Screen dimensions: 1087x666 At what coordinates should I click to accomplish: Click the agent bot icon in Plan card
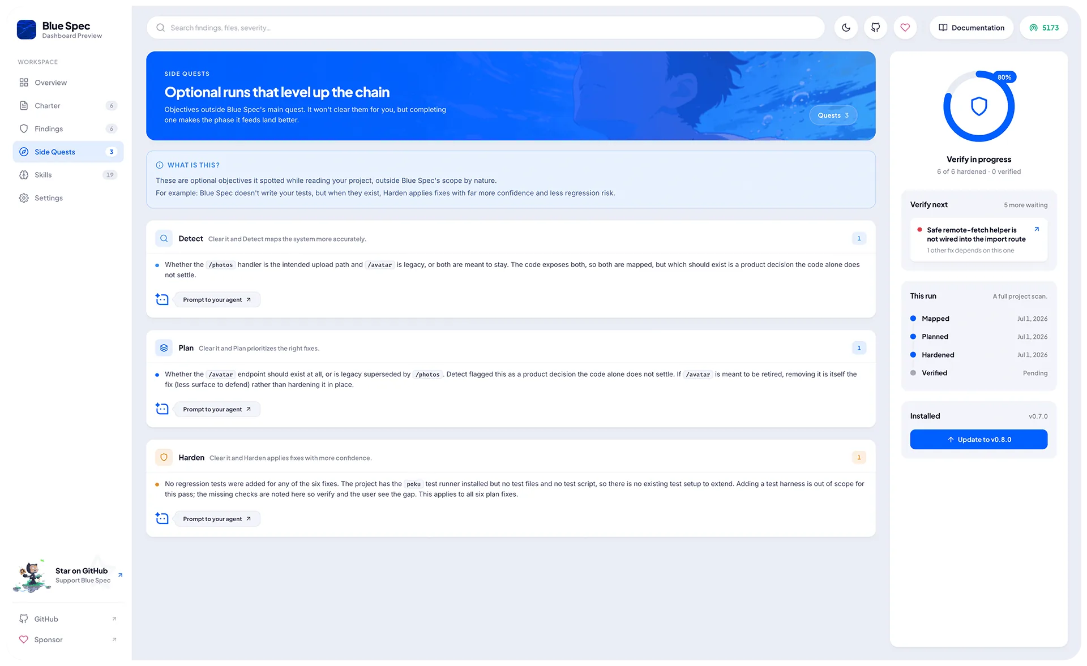click(162, 409)
